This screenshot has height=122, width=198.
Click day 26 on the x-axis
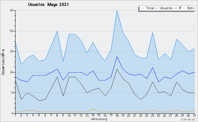165,115
